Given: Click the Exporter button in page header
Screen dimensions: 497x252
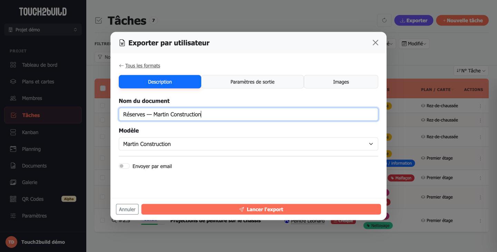Looking at the screenshot, I should pyautogui.click(x=413, y=20).
